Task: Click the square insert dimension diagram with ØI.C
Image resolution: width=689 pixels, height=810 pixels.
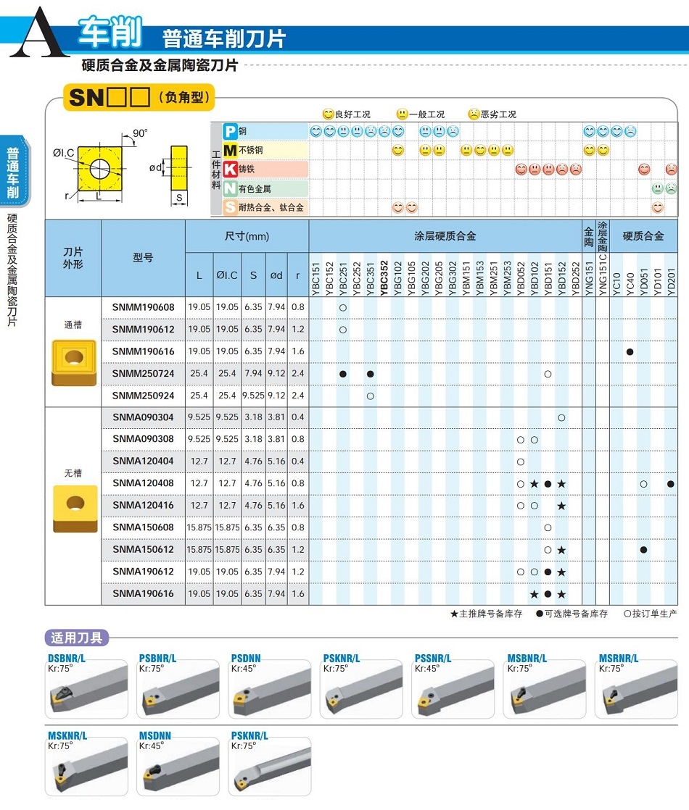Action: coord(99,168)
